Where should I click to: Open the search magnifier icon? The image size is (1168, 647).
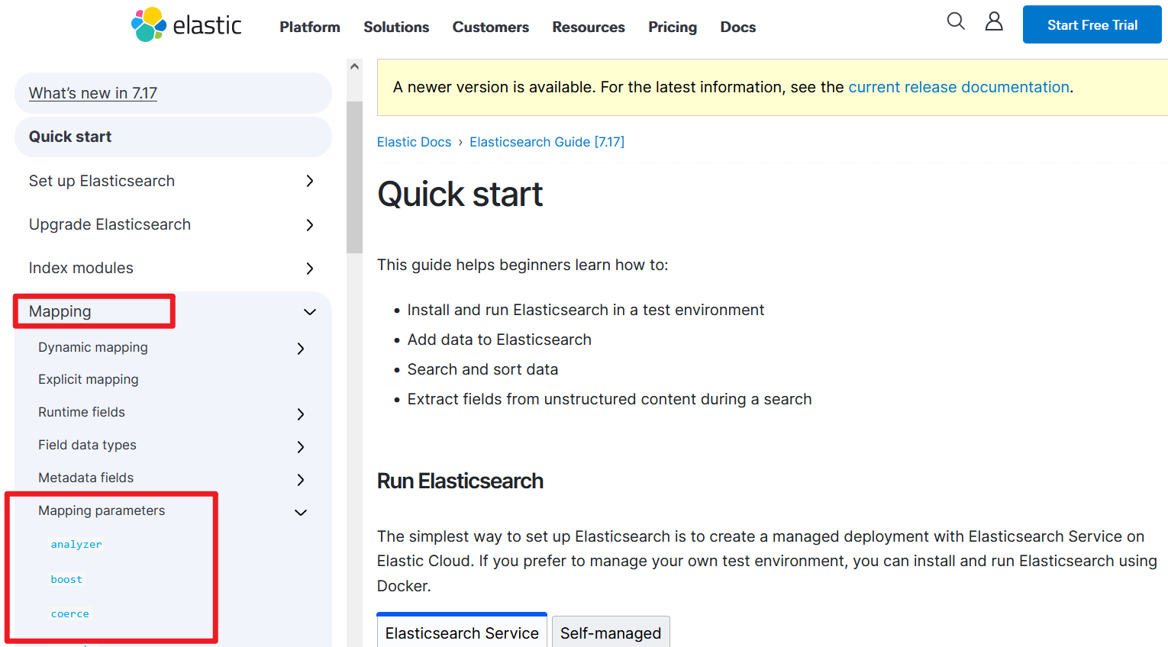[x=956, y=21]
